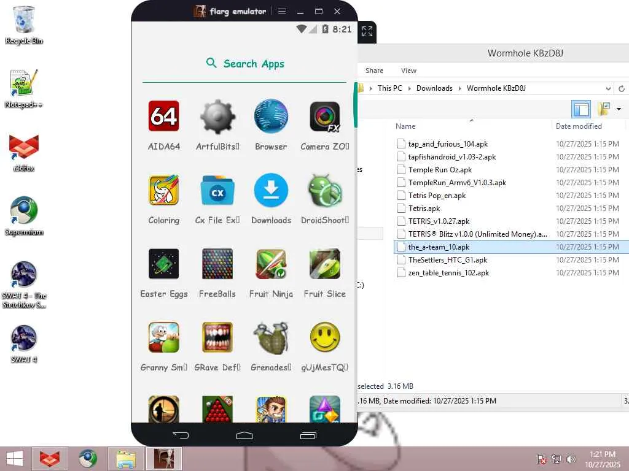Open the SWAT 4 desktop shortcut
629x471 pixels.
coord(24,343)
